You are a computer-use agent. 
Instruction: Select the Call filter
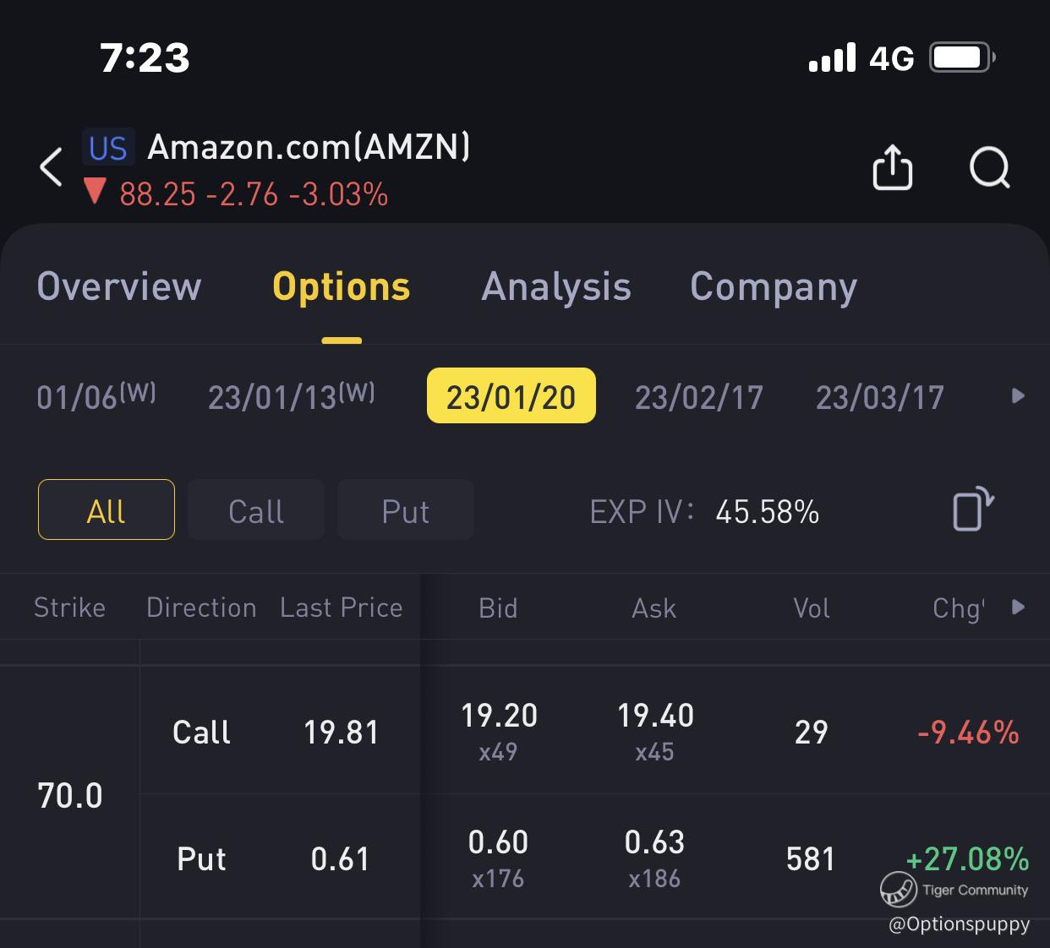click(256, 509)
